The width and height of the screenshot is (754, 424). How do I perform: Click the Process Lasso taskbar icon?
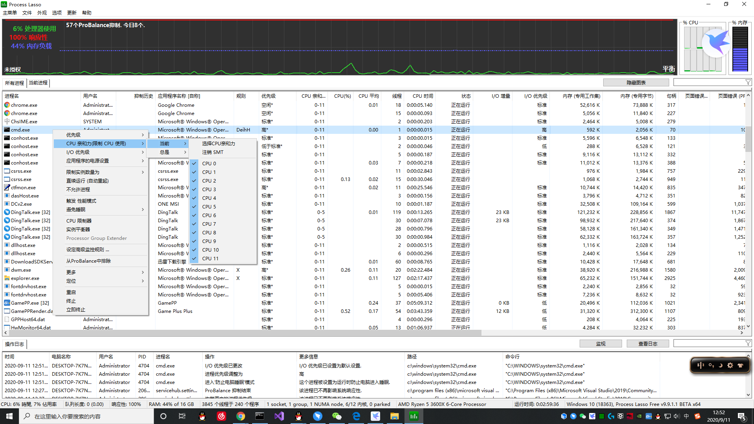414,416
